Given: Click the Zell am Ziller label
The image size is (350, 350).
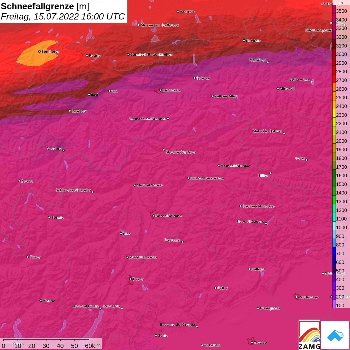Looking at the screenshot, I should (226, 96).
